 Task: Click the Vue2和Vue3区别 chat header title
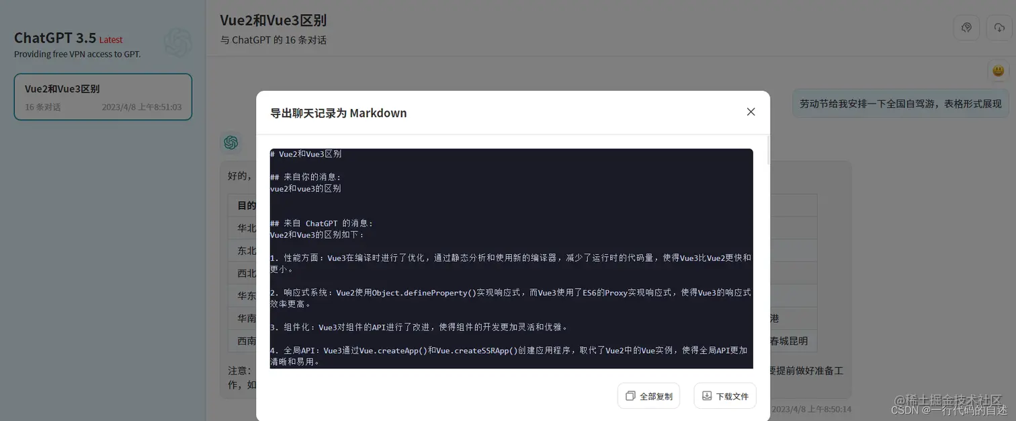pos(273,20)
